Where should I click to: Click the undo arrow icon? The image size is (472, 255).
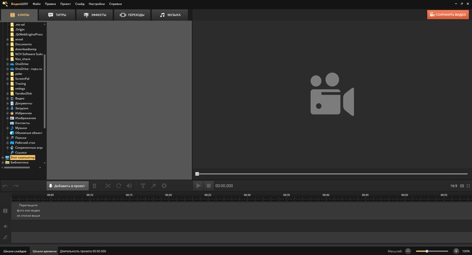click(x=6, y=185)
